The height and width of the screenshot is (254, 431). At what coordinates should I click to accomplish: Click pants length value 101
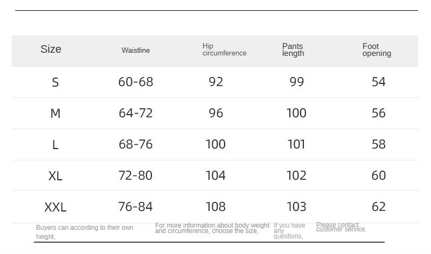(x=296, y=144)
